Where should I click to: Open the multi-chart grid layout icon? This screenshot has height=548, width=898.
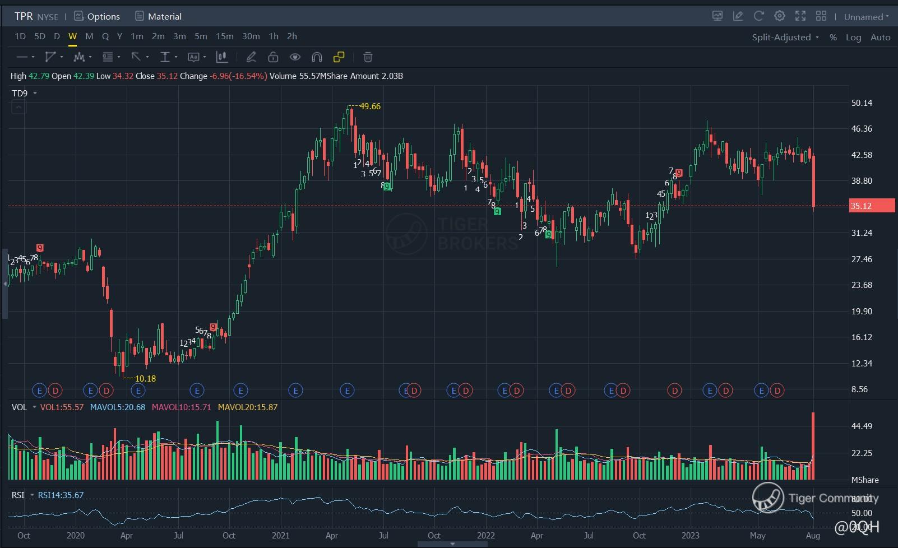coord(821,16)
